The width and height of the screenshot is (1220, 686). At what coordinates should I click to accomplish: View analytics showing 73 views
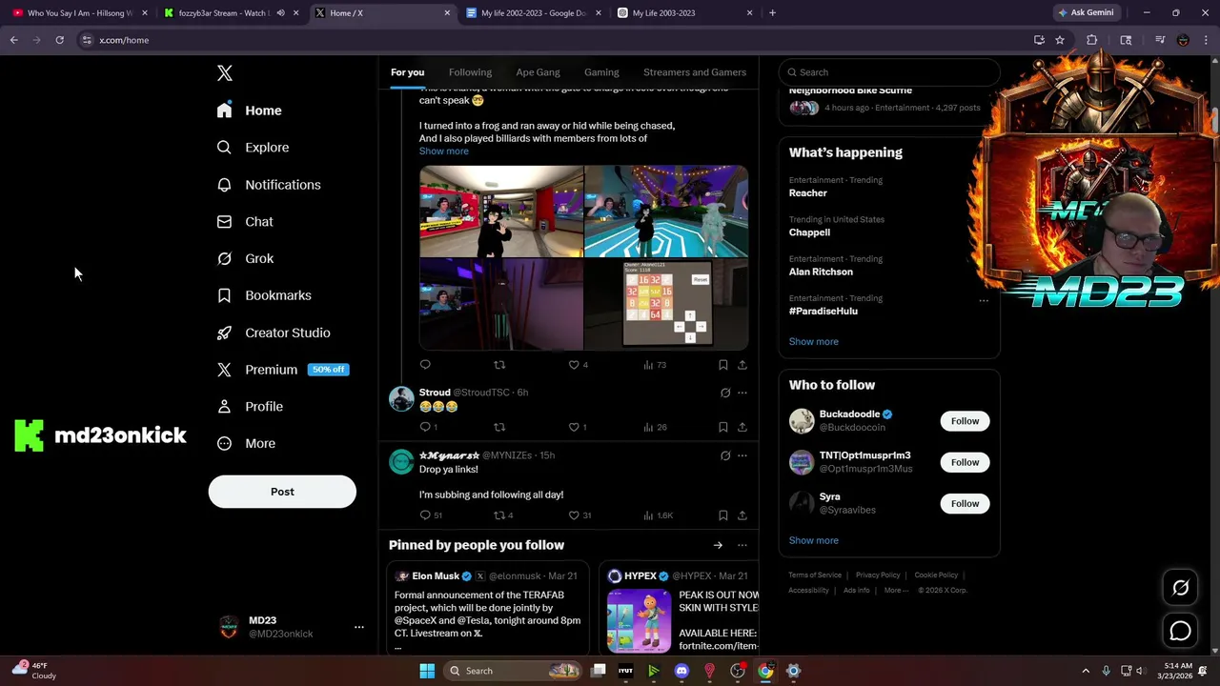tap(654, 365)
